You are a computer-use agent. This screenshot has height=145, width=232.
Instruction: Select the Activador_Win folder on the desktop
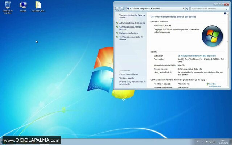pos(38,7)
